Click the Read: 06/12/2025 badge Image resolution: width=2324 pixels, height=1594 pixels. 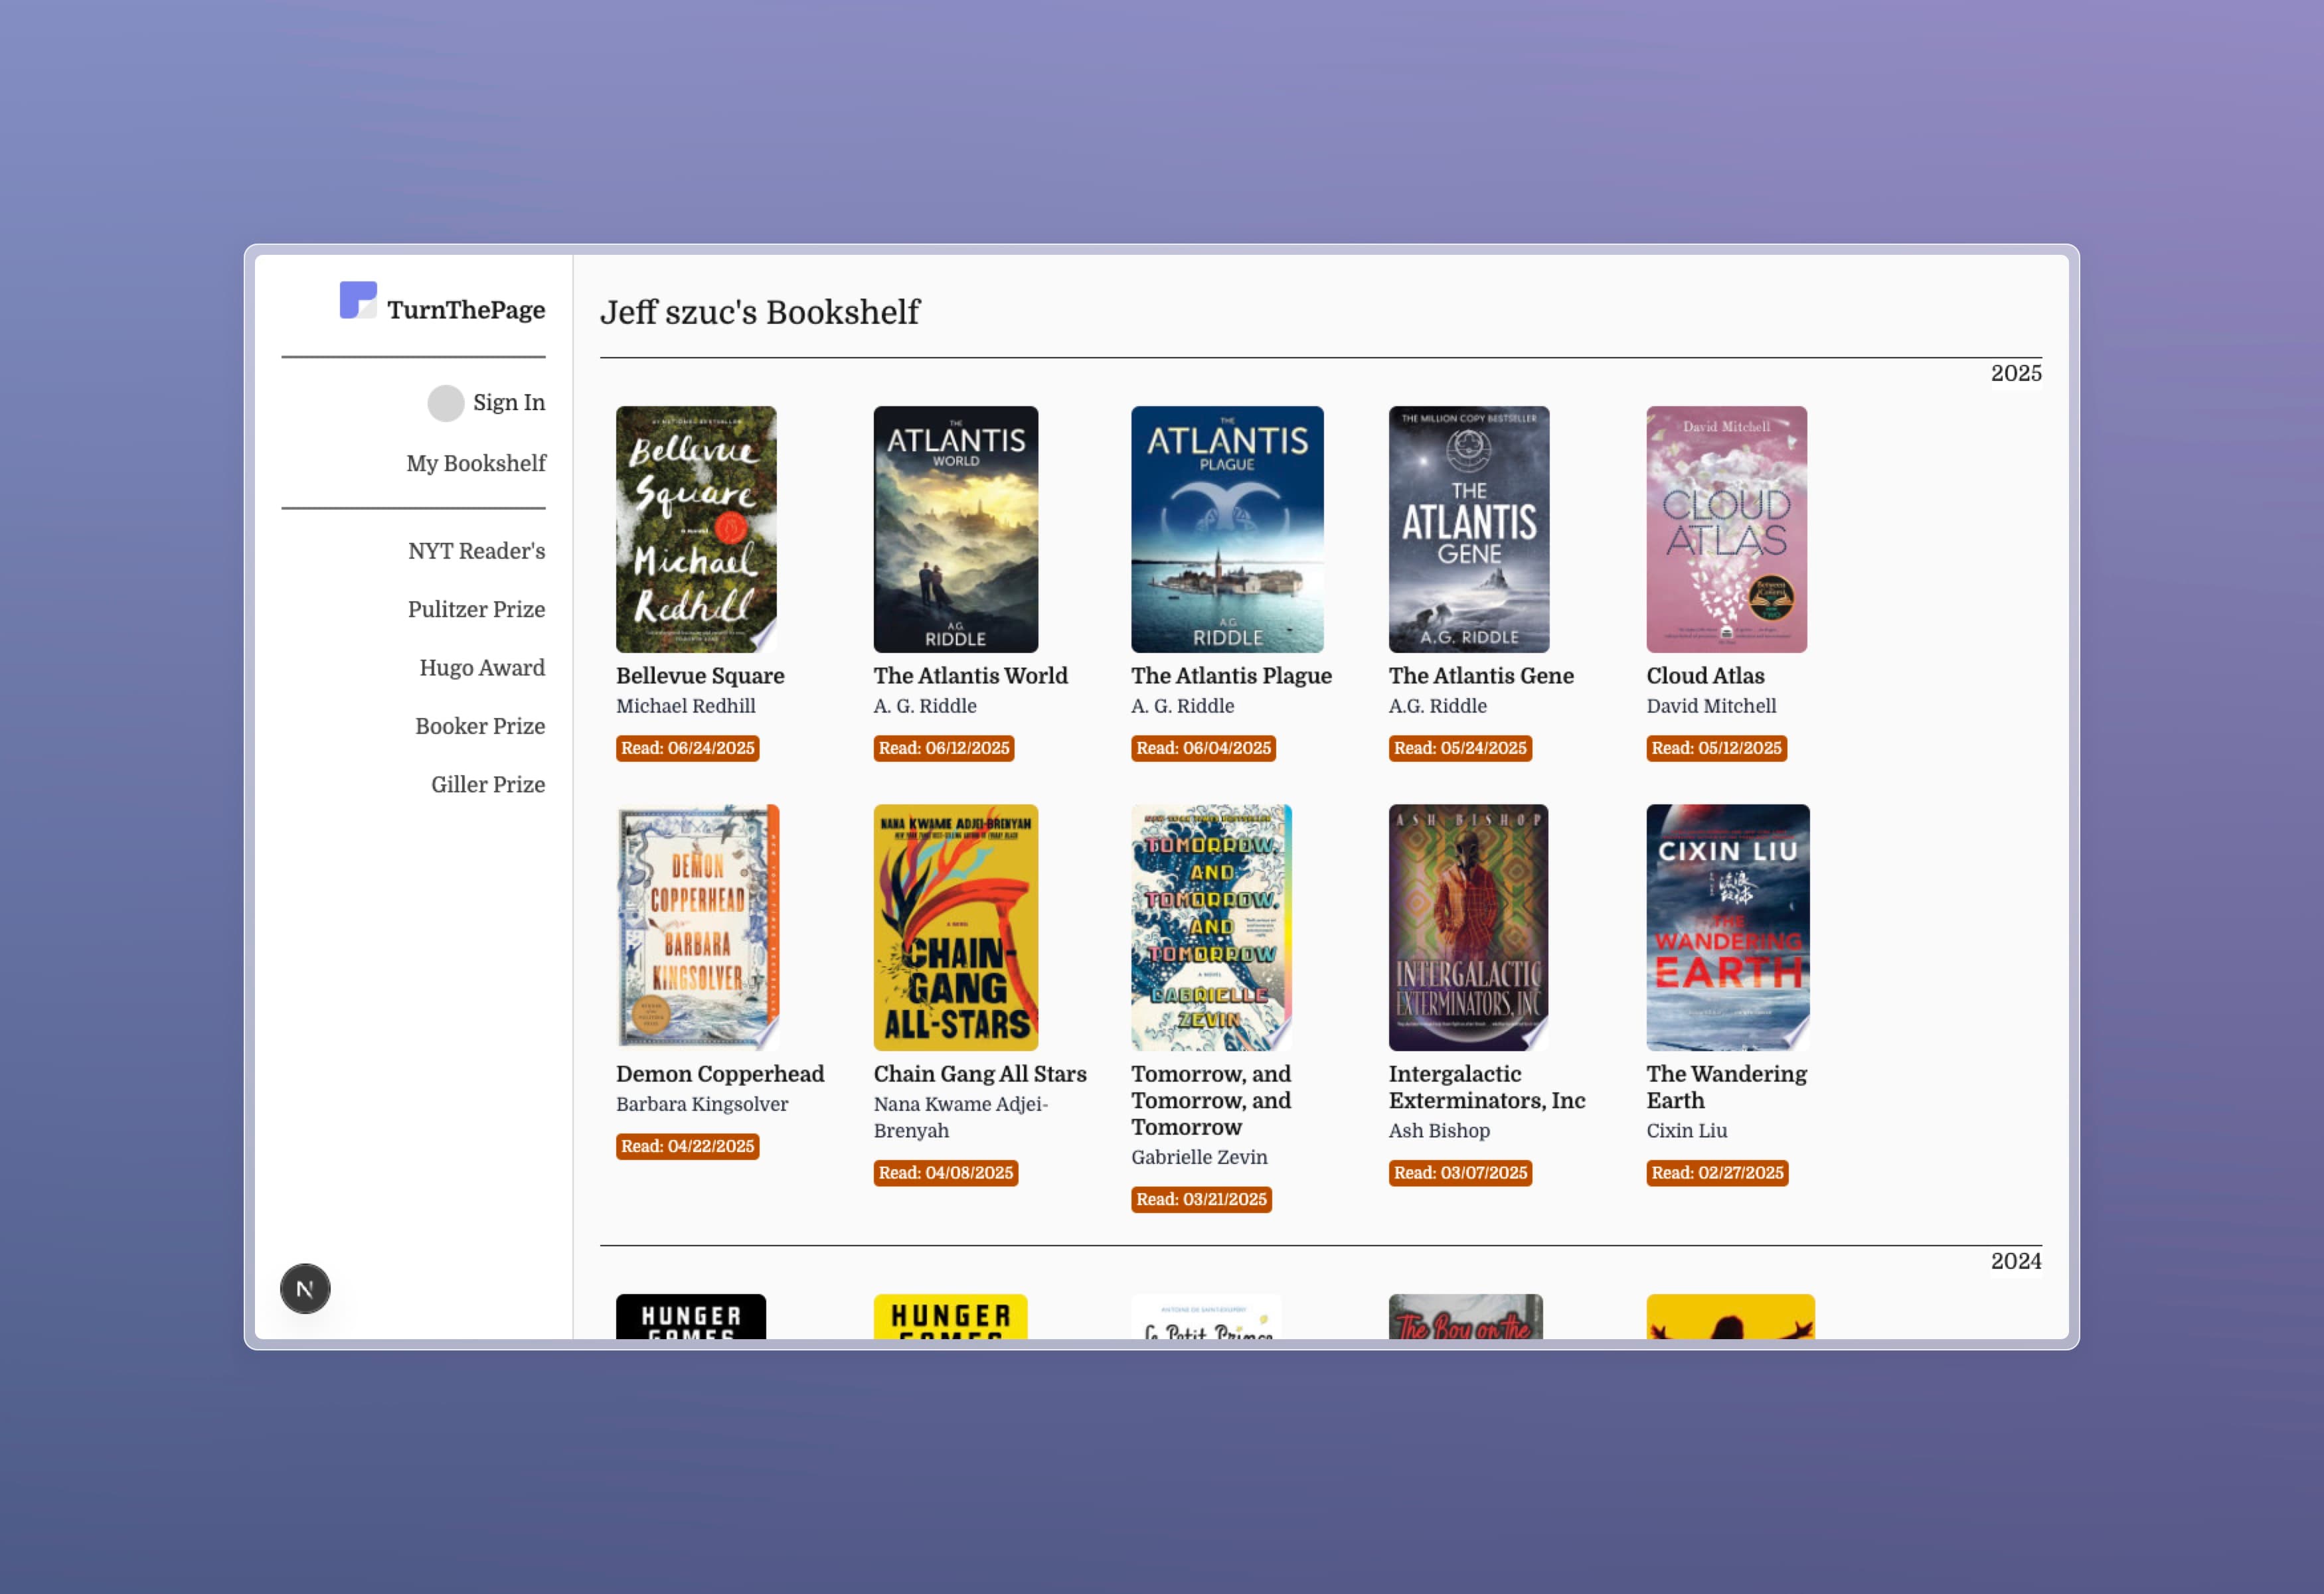[944, 747]
